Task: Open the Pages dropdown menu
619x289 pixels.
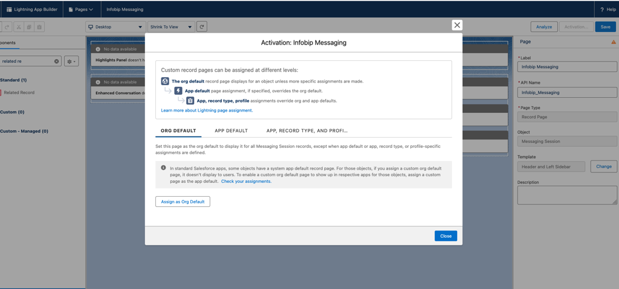Action: (x=81, y=10)
